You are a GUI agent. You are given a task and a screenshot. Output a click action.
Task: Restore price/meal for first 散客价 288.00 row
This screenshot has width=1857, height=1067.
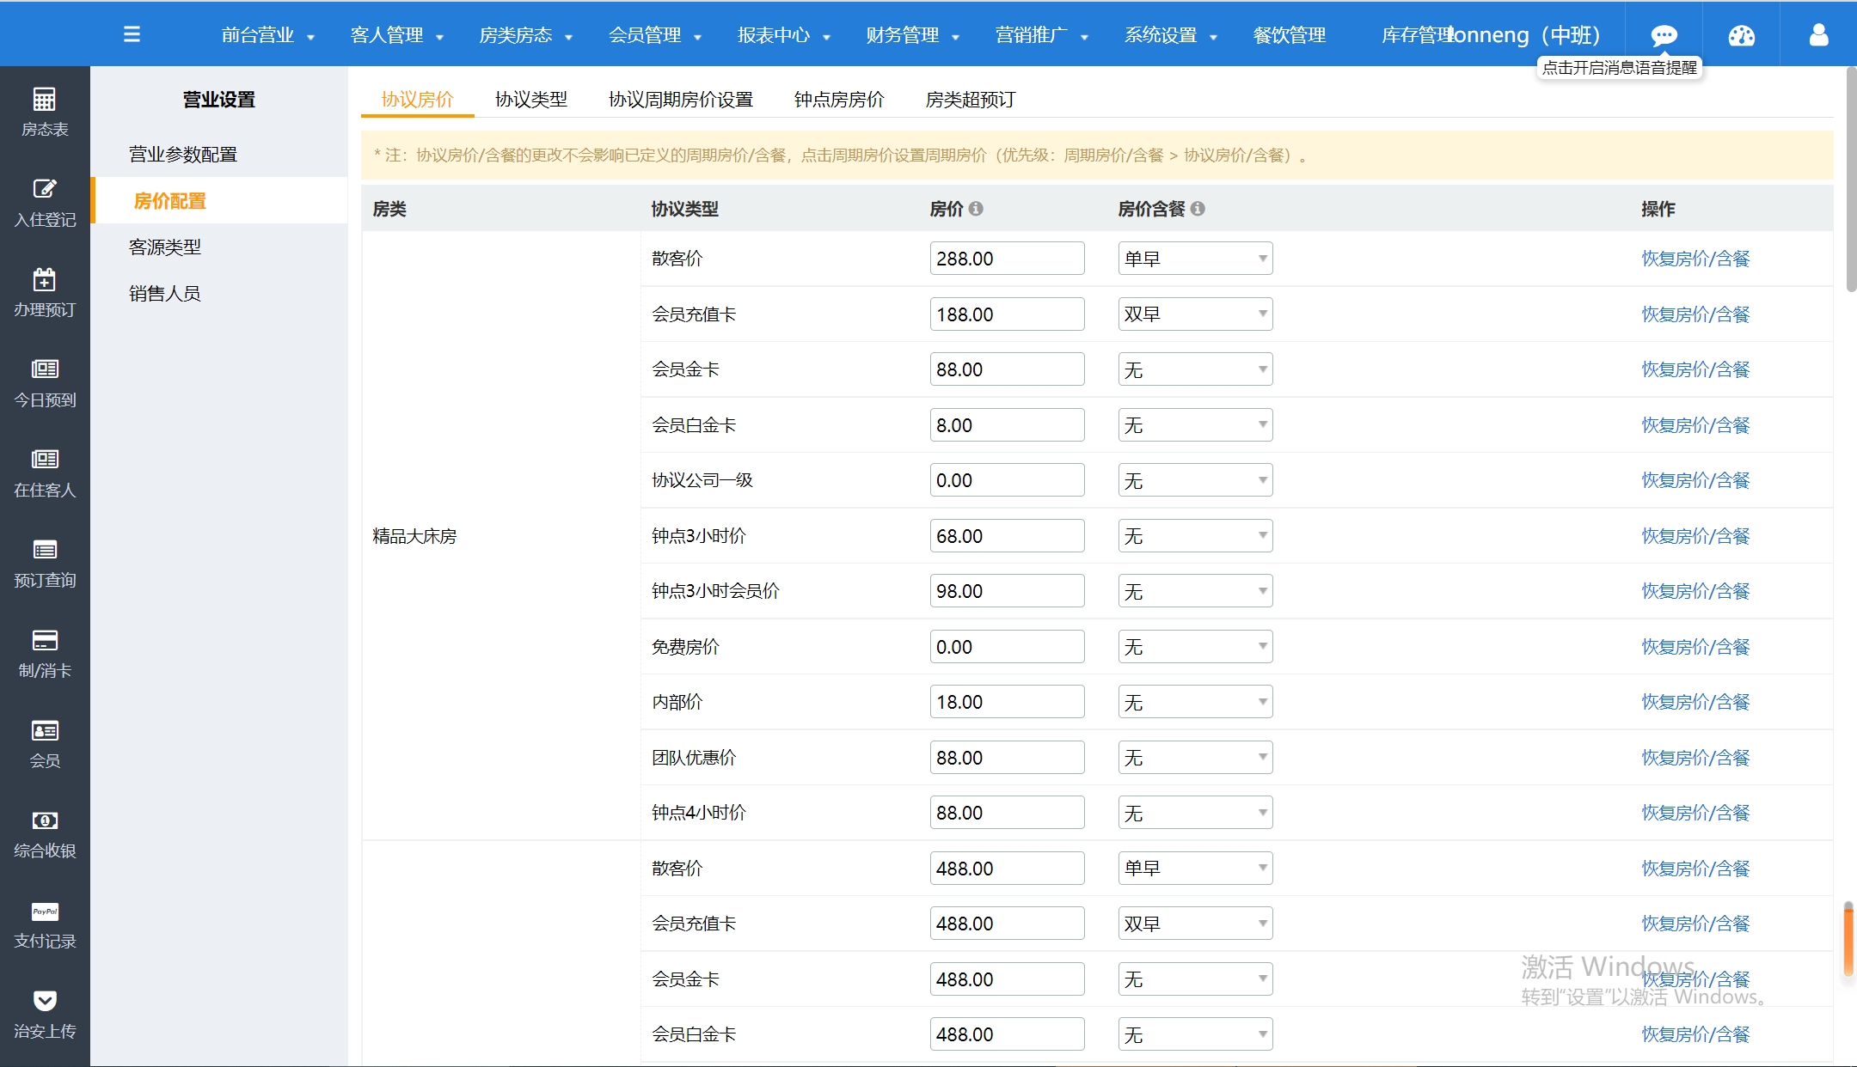pyautogui.click(x=1695, y=259)
